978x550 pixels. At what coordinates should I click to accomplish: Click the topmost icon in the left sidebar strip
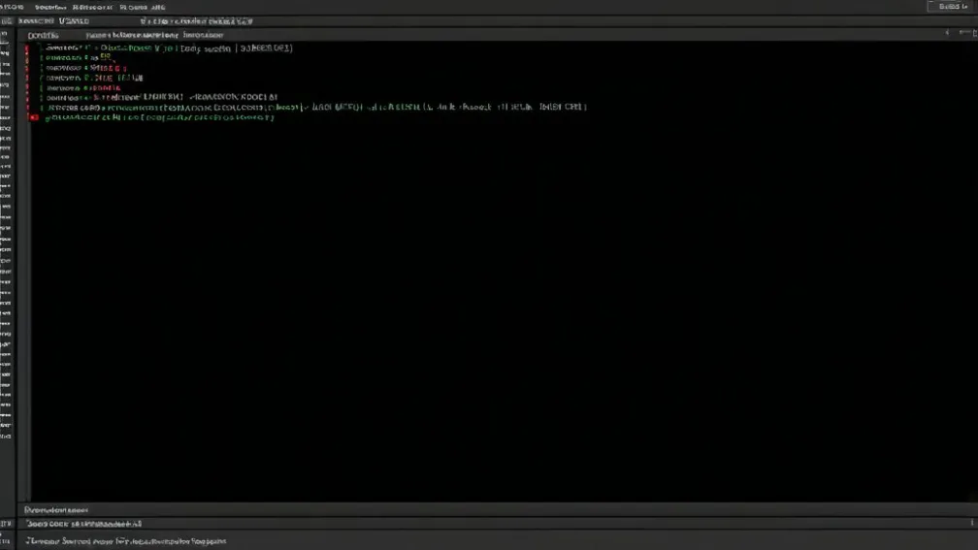6,35
